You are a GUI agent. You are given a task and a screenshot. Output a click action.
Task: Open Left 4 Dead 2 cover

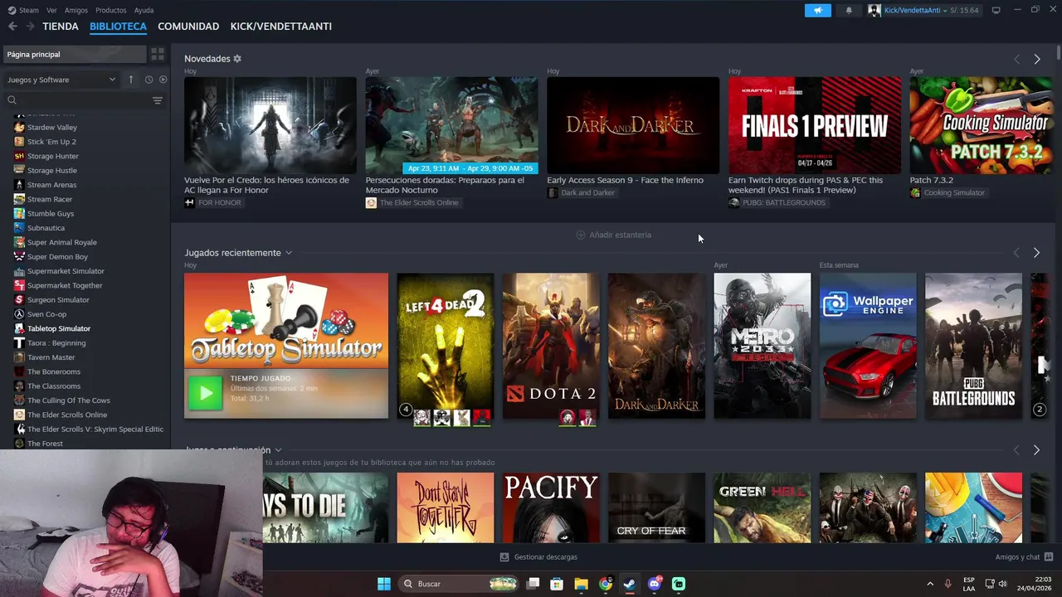446,346
